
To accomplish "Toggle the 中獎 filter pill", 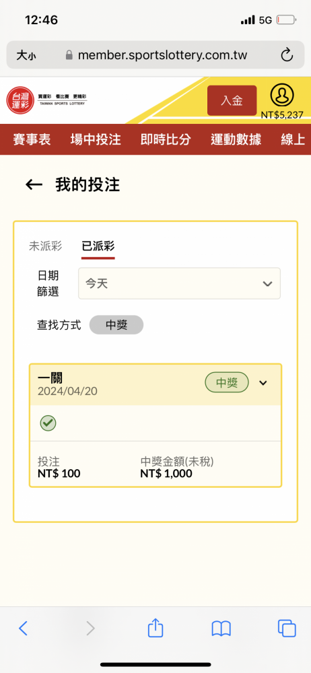I will tap(116, 325).
